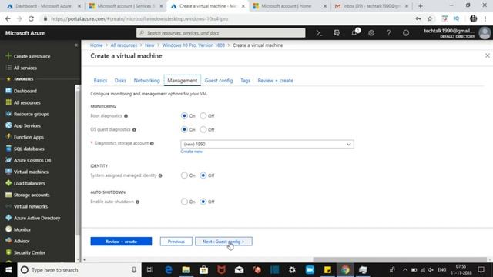This screenshot has height=277, width=493.
Task: Open Function Apps in sidebar
Action: 29,137
